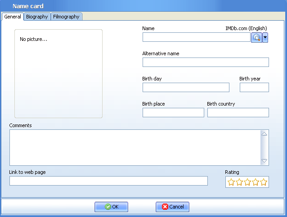Image resolution: width=287 pixels, height=217 pixels.
Task: Select the General tab
Action: [x=13, y=17]
